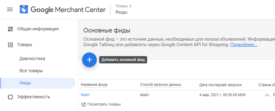This screenshot has width=275, height=111.
Task: Click the Дата последней загрузки column header
Action: tap(220, 85)
